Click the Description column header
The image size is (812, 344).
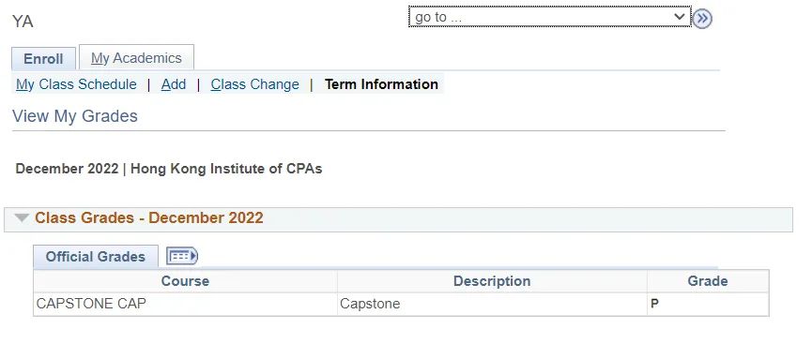click(x=492, y=281)
